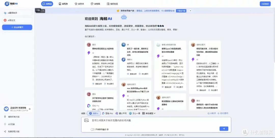The image size is (275, 138).
Task: Click the AI助手 link
Action: click(x=212, y=113)
